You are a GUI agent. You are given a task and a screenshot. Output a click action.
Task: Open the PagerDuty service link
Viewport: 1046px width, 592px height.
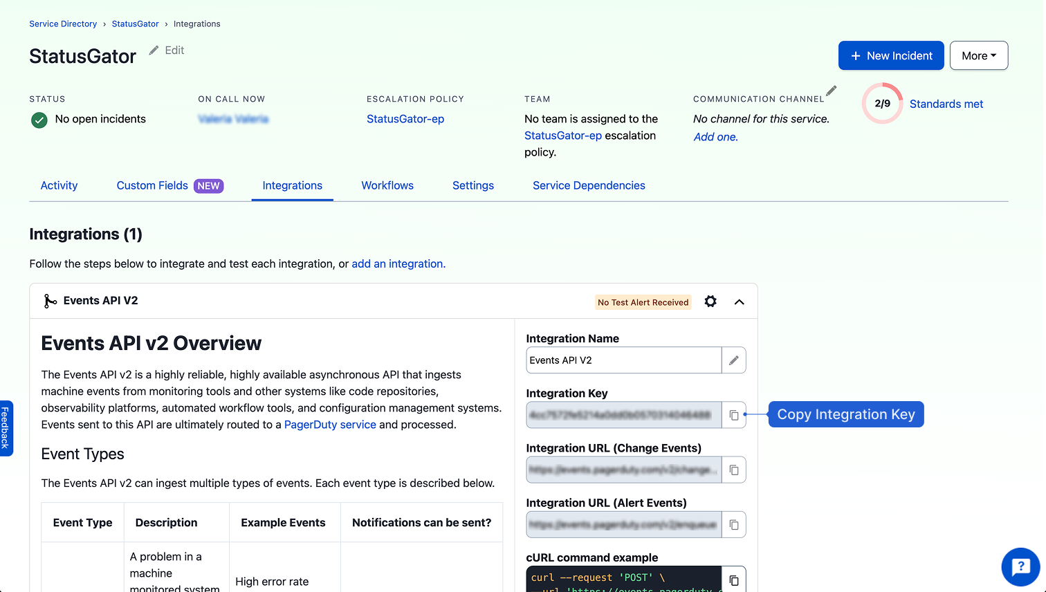(x=330, y=425)
